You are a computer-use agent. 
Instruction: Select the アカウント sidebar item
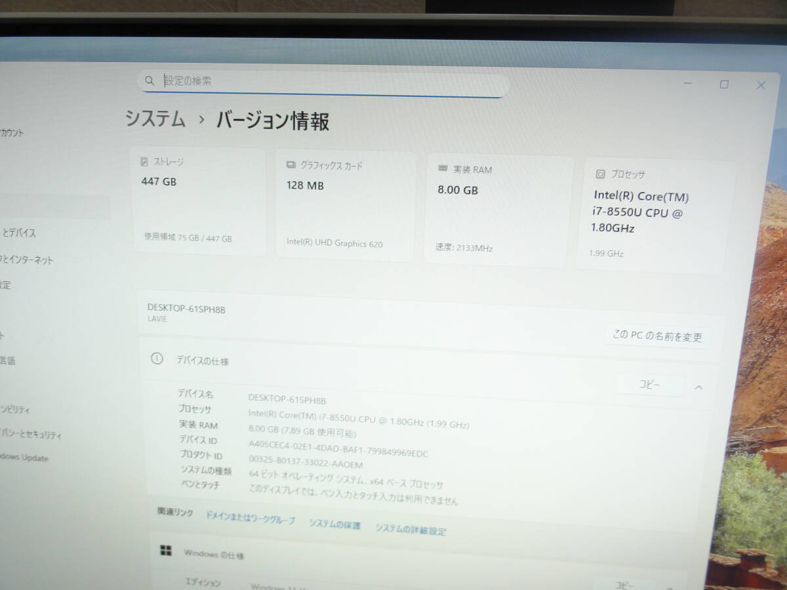(x=12, y=132)
